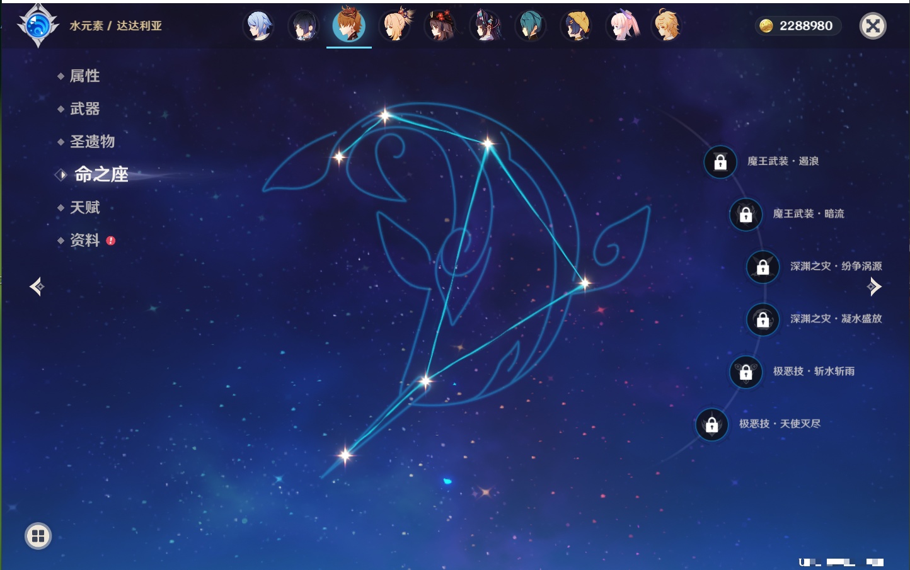Click the Mora coin icon

[x=766, y=26]
